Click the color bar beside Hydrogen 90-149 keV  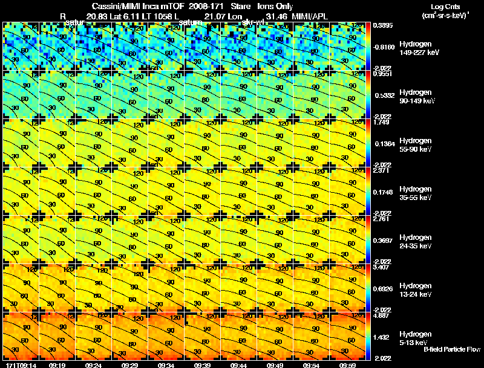pyautogui.click(x=368, y=95)
